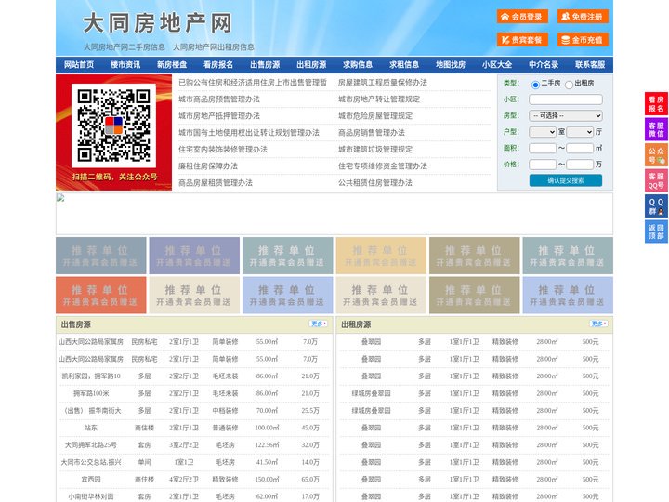The image size is (669, 502).
Task: Open the 公众号 side icon
Action: point(656,155)
